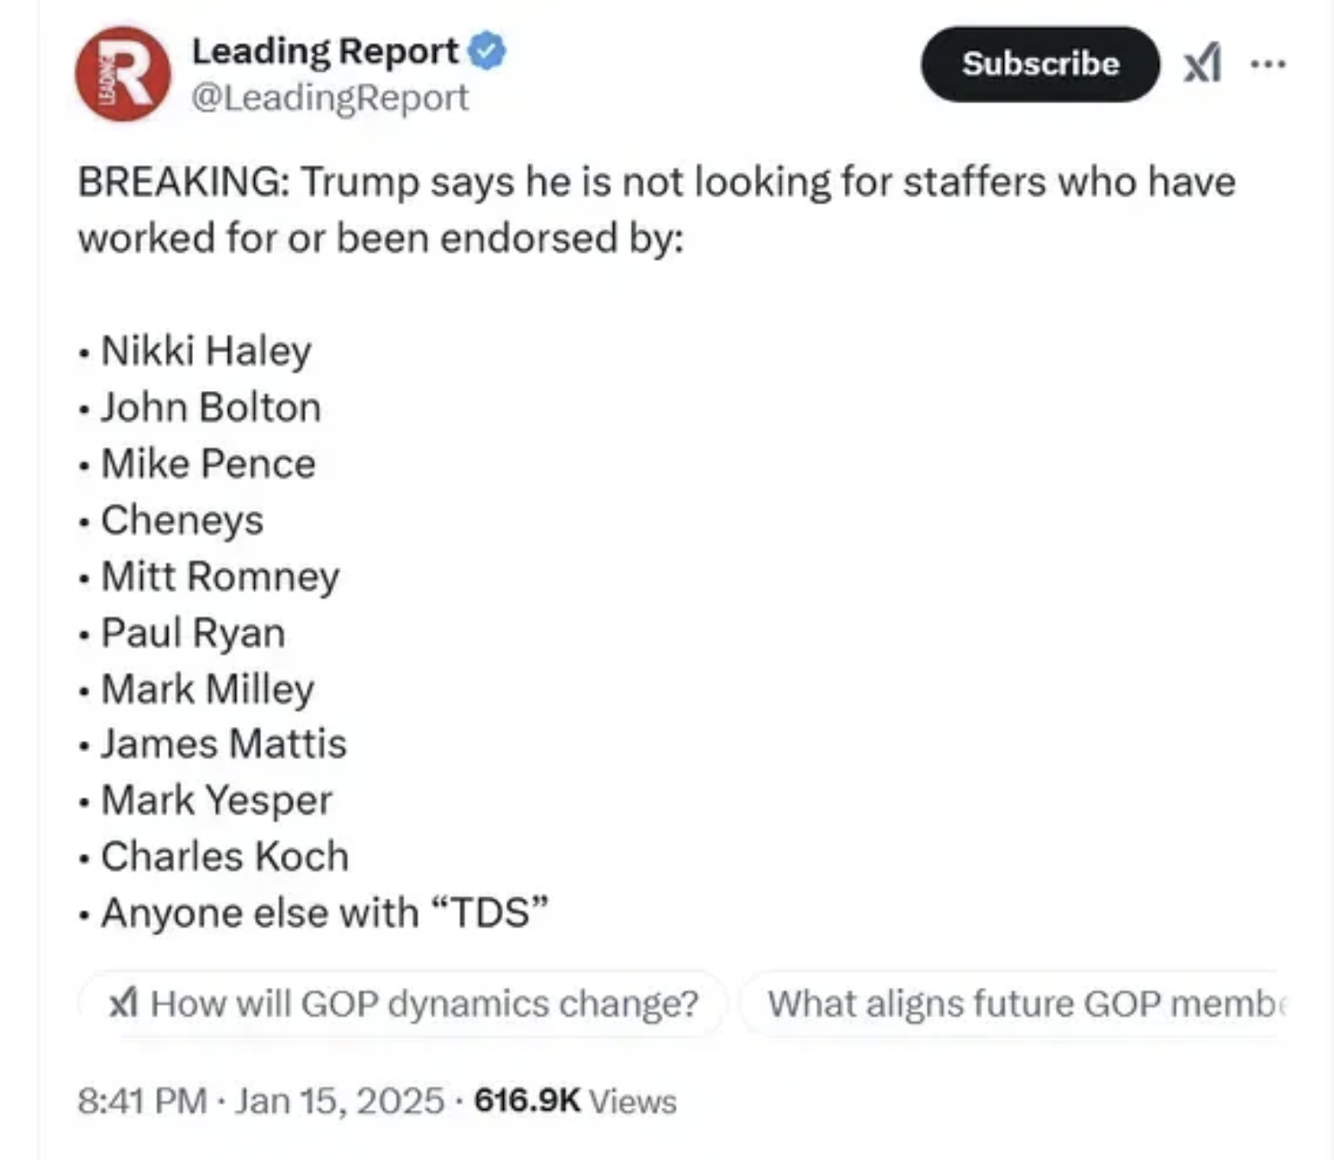Click the Leading Report display name
Screen dimensions: 1334x1160
point(325,51)
